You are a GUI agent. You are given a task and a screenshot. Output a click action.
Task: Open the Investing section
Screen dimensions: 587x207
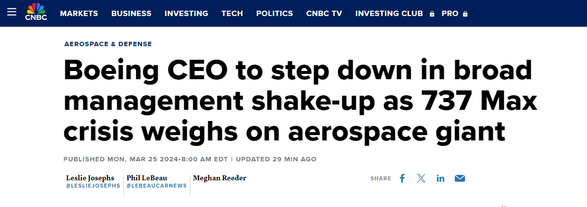186,14
